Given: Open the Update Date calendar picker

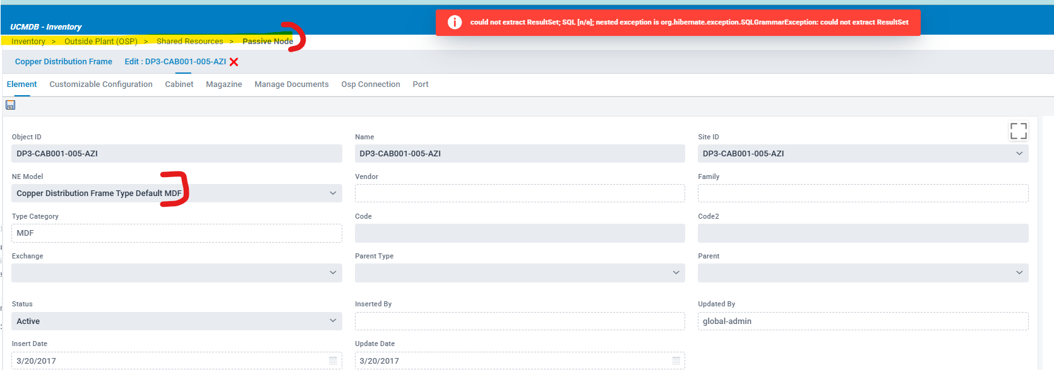Looking at the screenshot, I should point(676,361).
